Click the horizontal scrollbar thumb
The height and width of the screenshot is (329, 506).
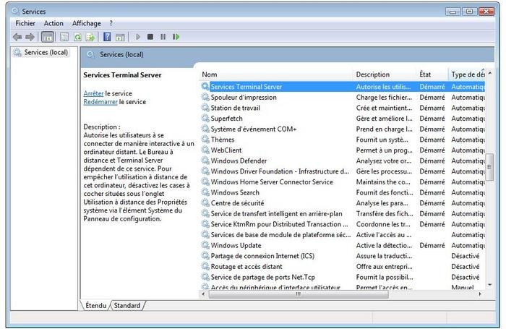tap(299, 294)
